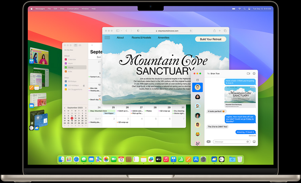Open a new Safari tab with plus icon

pyautogui.click(x=220, y=30)
